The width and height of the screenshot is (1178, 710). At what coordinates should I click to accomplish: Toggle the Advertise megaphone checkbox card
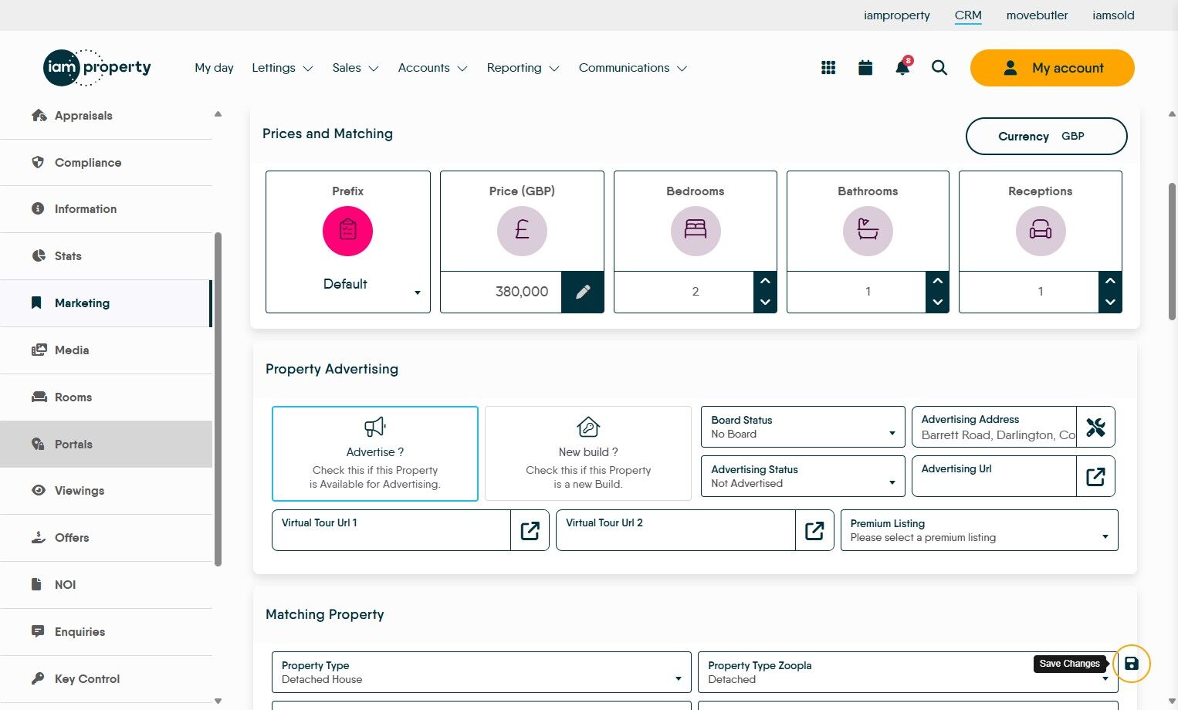point(375,454)
